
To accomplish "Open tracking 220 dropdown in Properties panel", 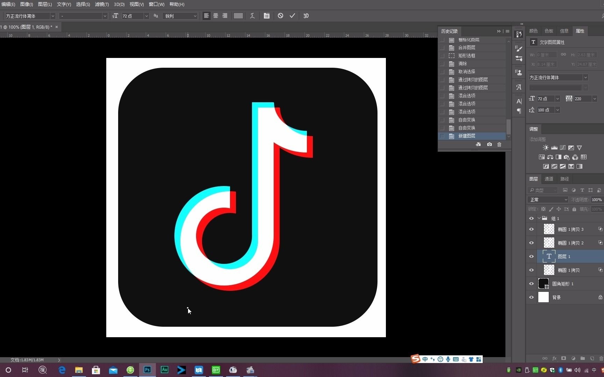I will click(595, 99).
